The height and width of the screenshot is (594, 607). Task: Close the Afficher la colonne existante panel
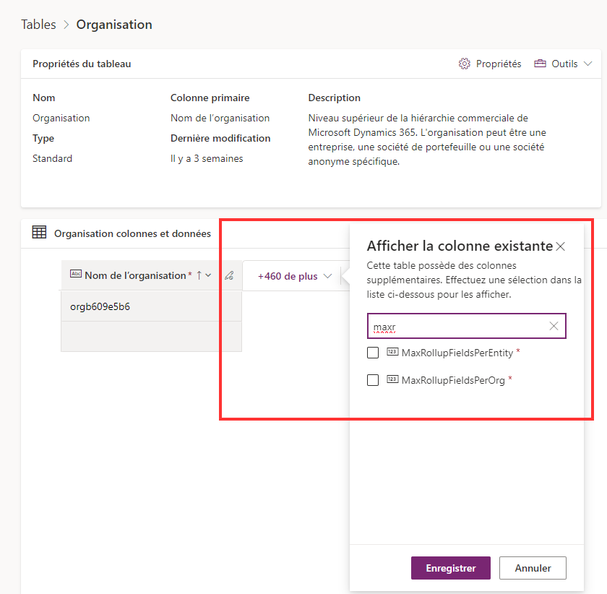tap(561, 246)
